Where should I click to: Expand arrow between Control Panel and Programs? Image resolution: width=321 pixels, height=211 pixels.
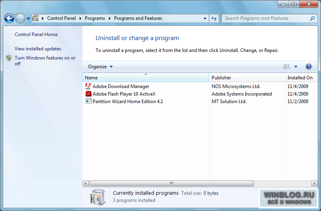click(x=80, y=18)
